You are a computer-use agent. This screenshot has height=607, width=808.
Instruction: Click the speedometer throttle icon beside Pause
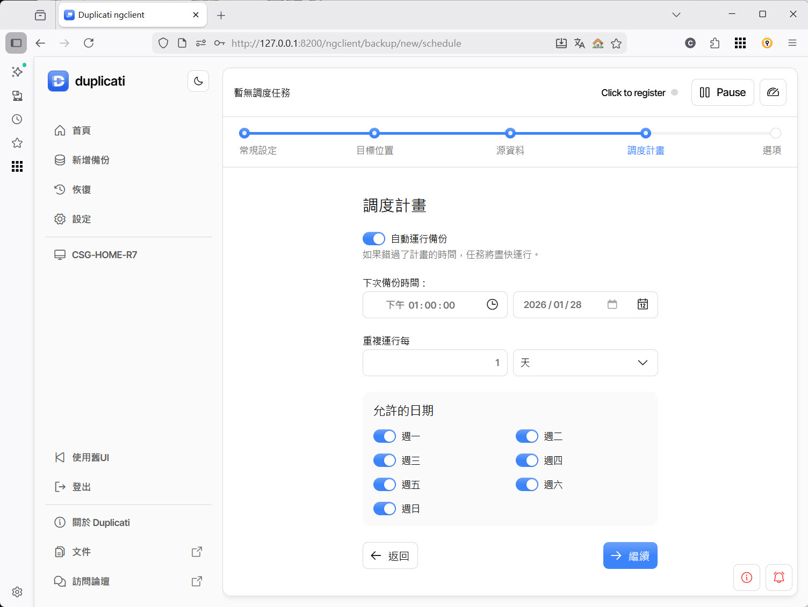click(x=773, y=92)
